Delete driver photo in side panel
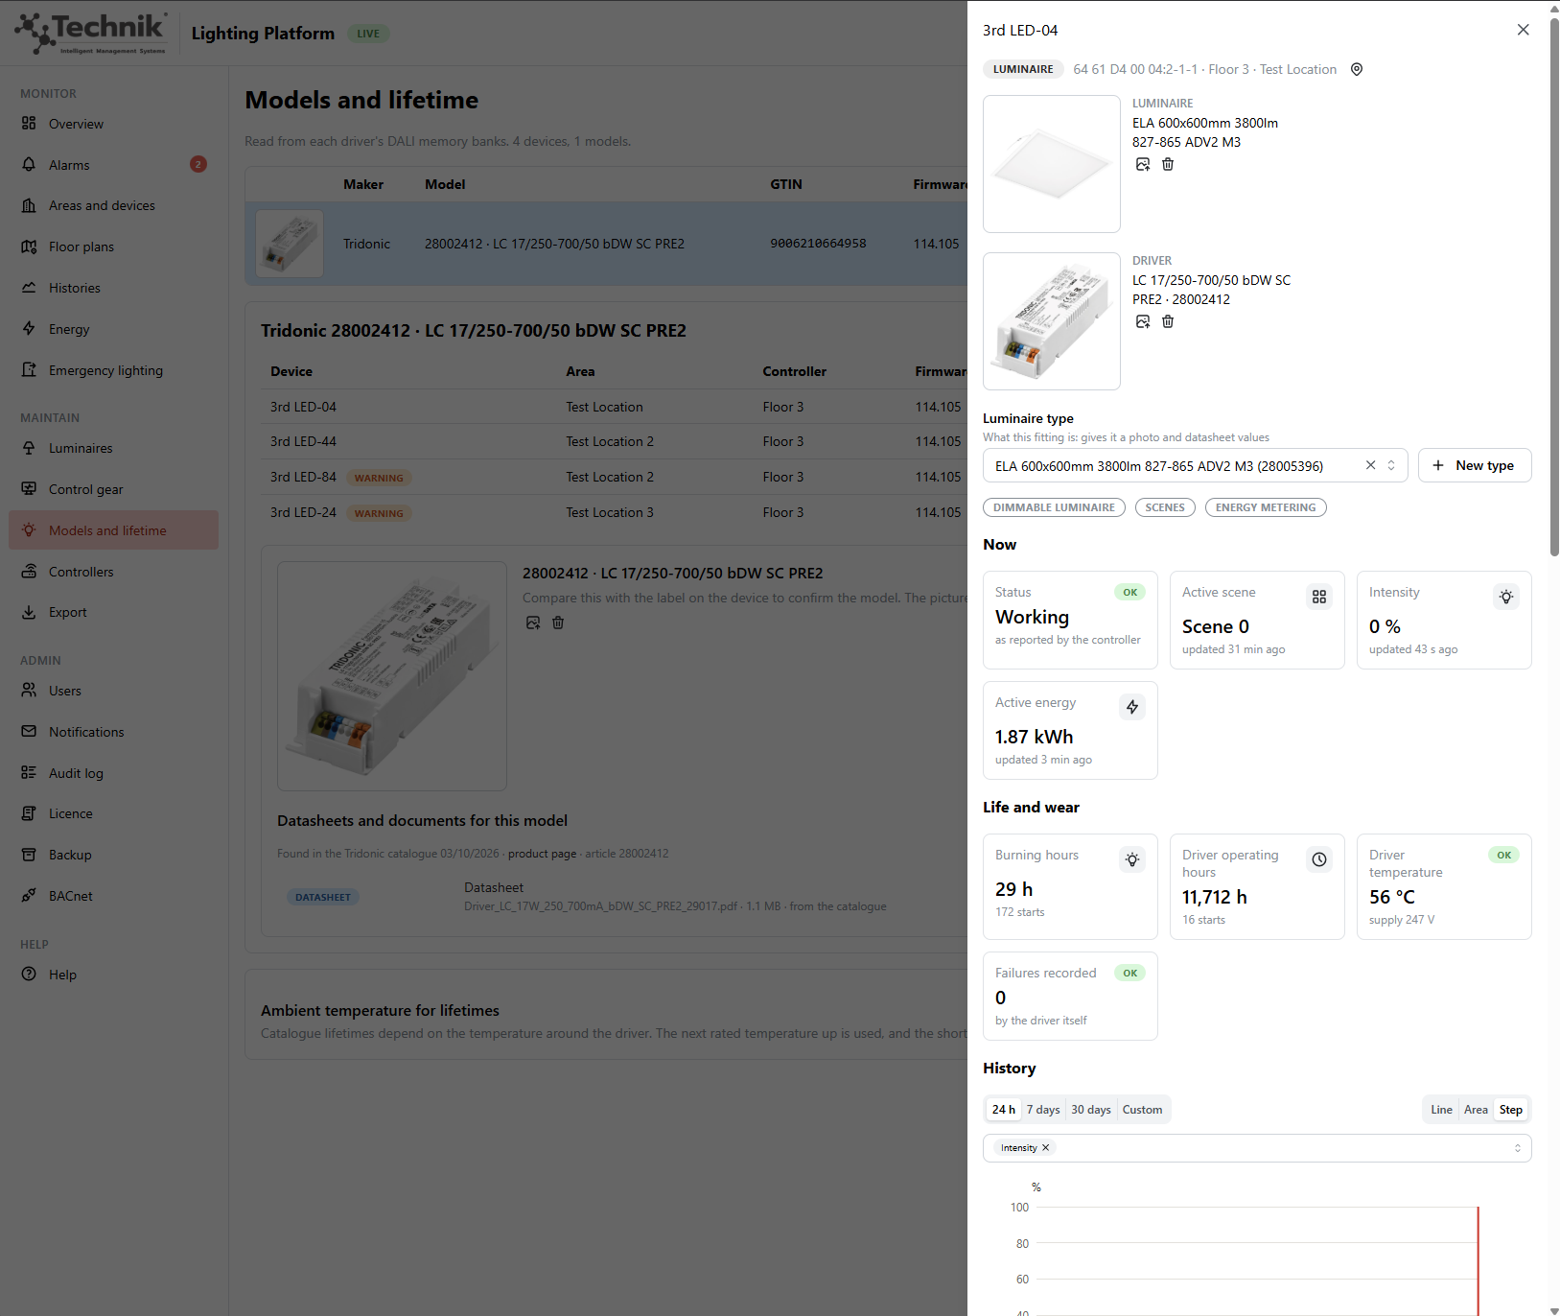1560x1316 pixels. [1168, 321]
